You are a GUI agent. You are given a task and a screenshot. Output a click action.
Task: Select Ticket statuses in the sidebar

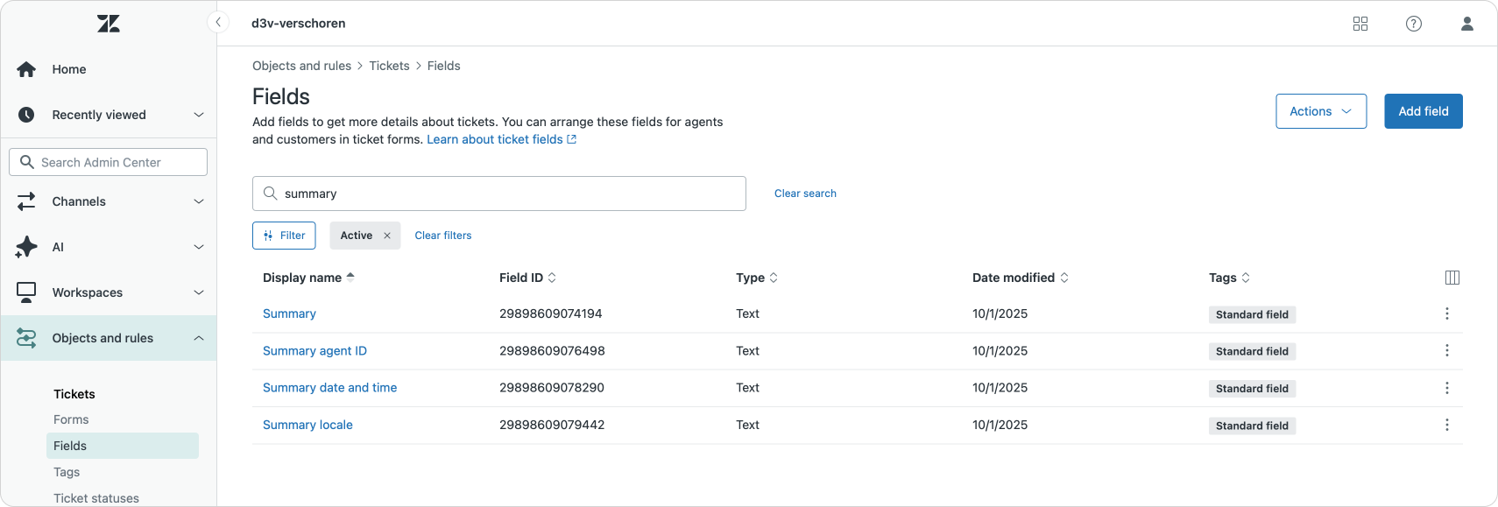point(96,497)
